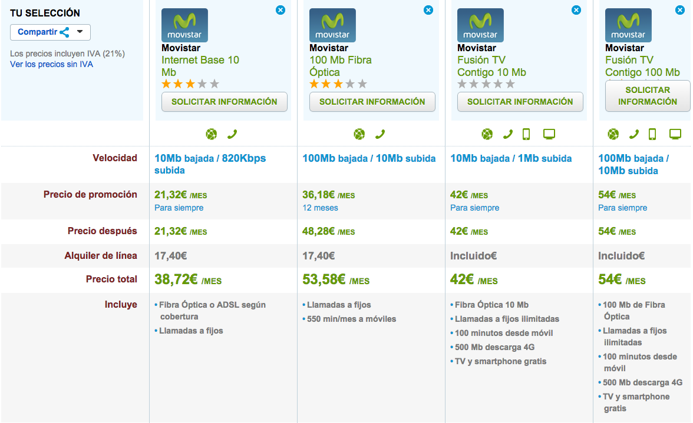Open 100 Mb Fibra Óptica plan title

point(341,66)
